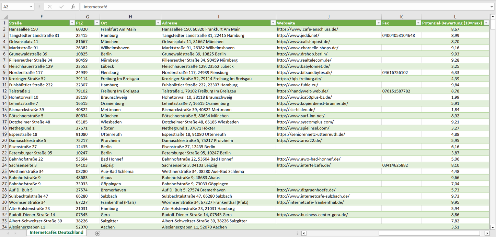The image size is (496, 237).
Task: Click the Cancel X icon in formula bar
Action: [50, 7]
